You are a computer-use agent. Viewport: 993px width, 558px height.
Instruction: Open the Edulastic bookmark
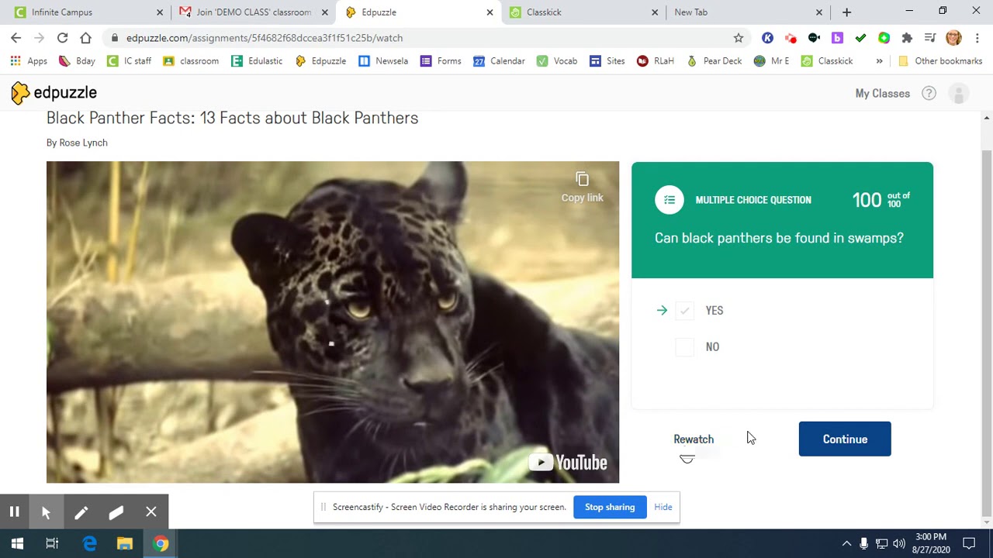[x=257, y=60]
